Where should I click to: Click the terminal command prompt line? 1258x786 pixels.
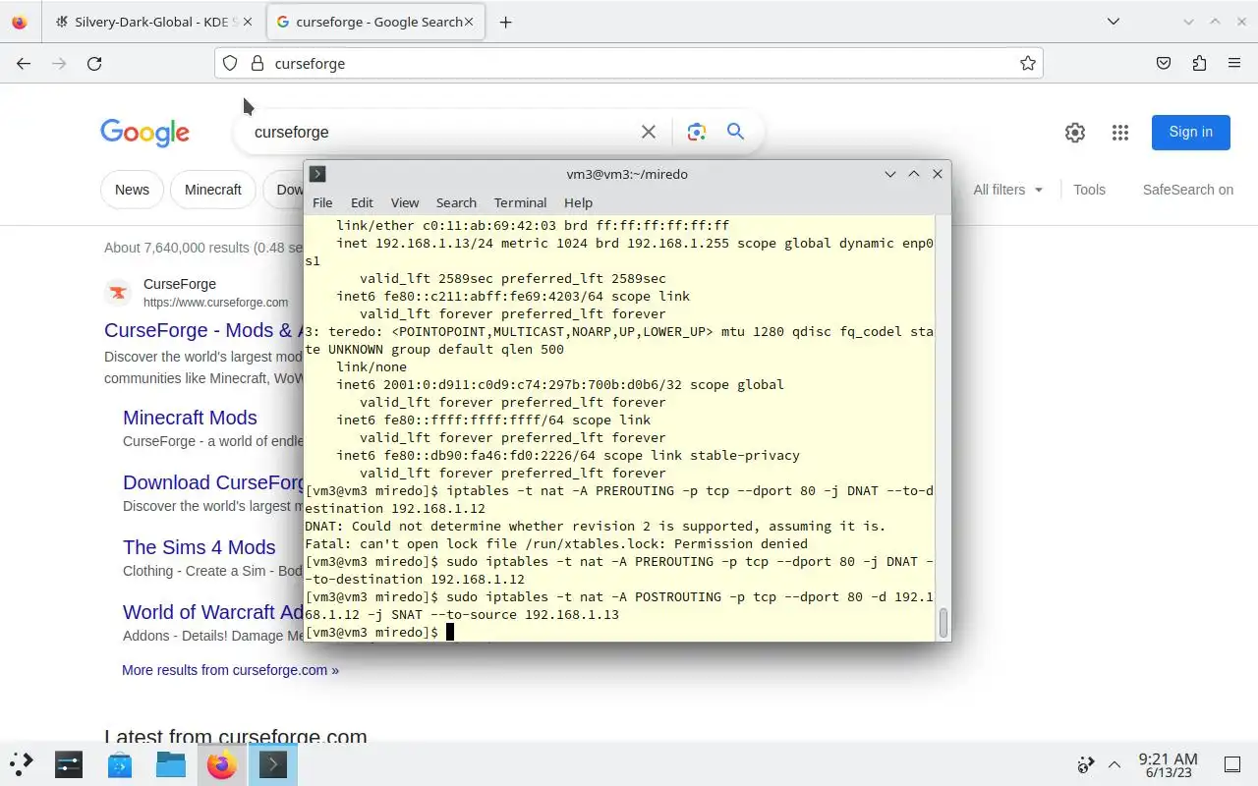(x=619, y=632)
